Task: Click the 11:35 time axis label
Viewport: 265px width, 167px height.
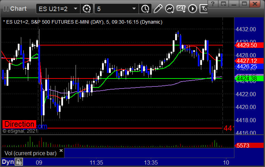Action: coord(96,162)
